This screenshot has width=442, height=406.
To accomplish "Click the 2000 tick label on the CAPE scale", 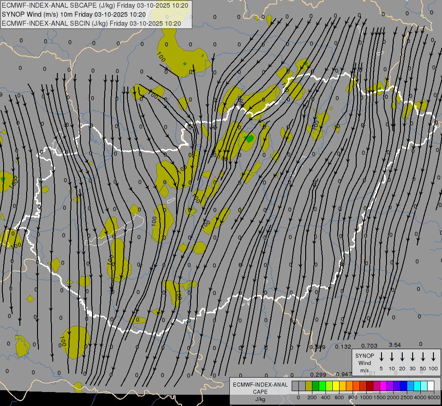I will point(393,397).
